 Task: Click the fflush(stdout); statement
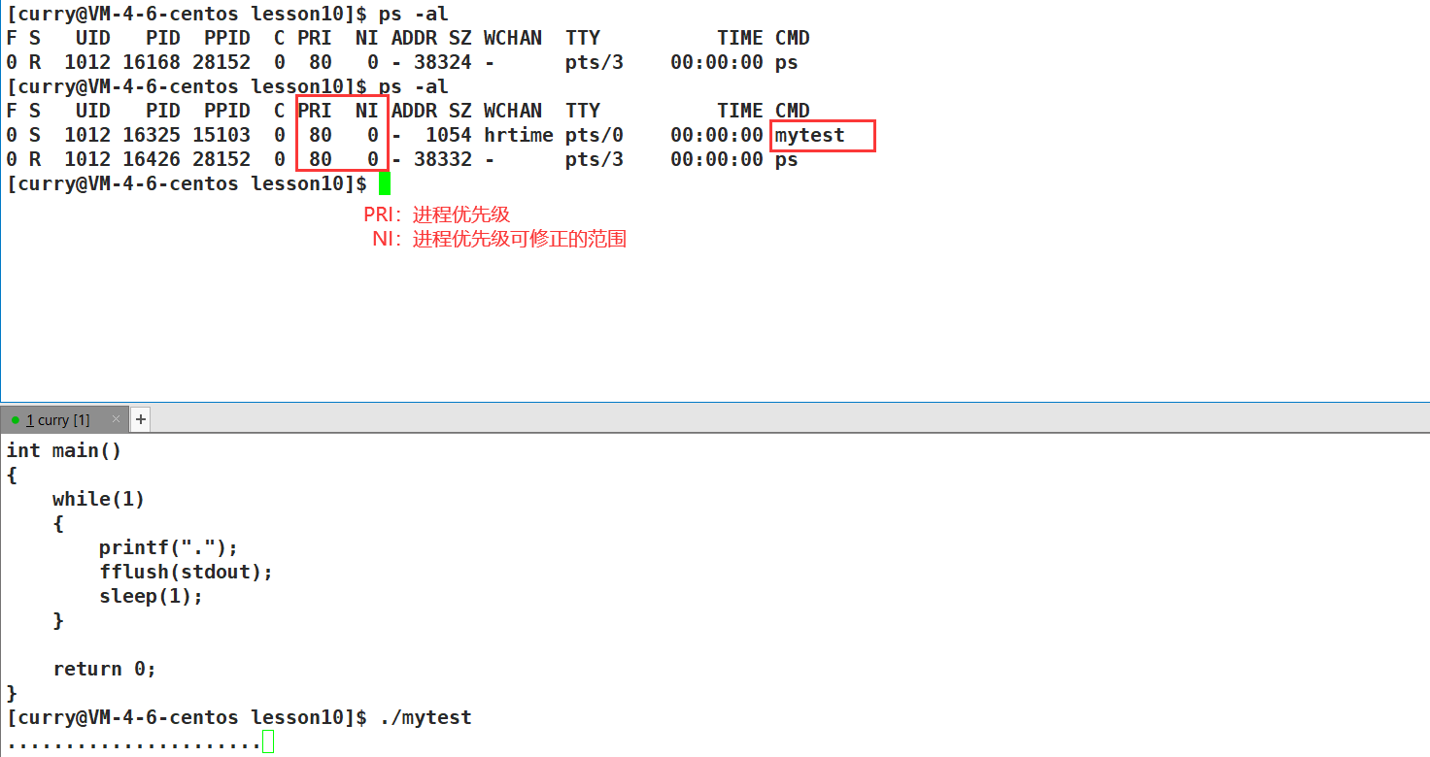pyautogui.click(x=187, y=572)
